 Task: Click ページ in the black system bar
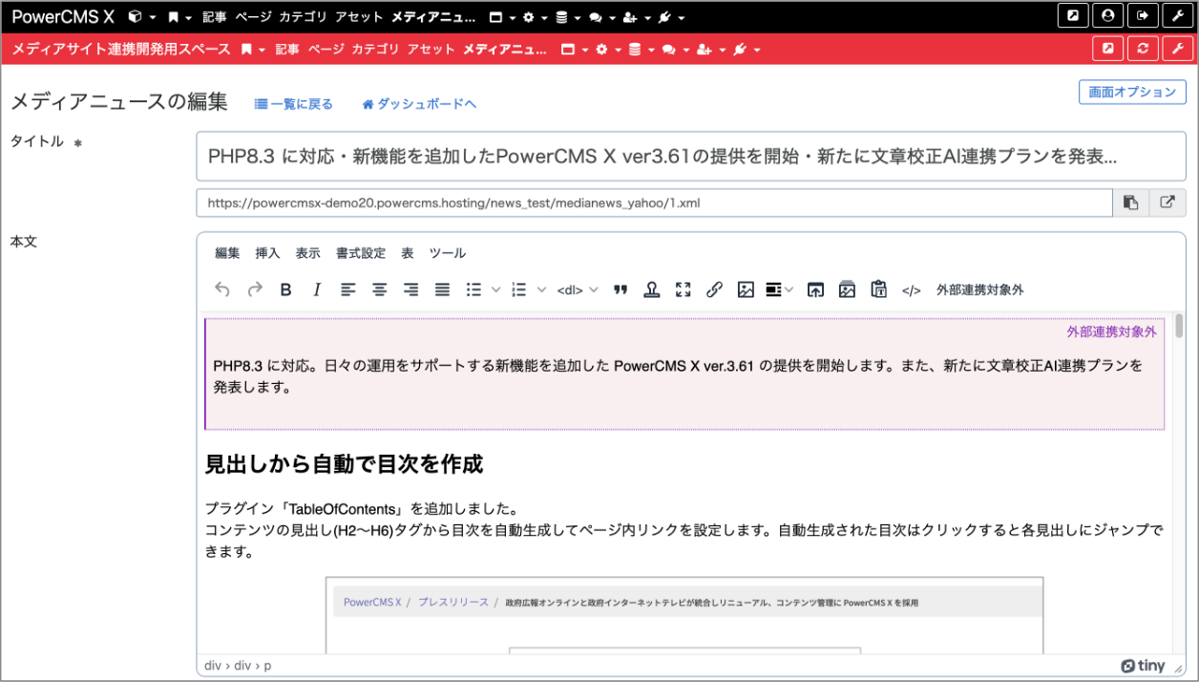tap(253, 17)
